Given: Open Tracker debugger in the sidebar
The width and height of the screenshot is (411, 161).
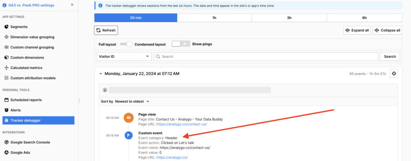Looking at the screenshot, I should click(x=25, y=120).
